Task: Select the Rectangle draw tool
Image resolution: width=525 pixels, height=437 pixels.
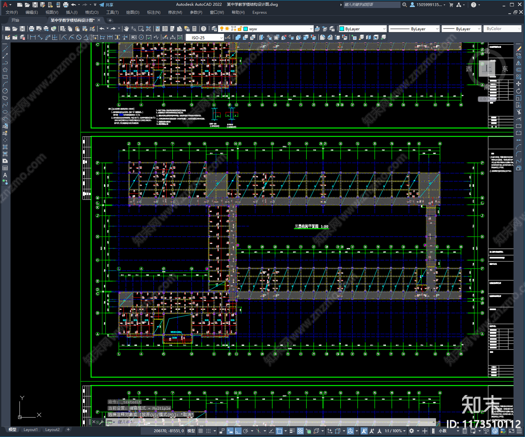Action: click(5, 77)
